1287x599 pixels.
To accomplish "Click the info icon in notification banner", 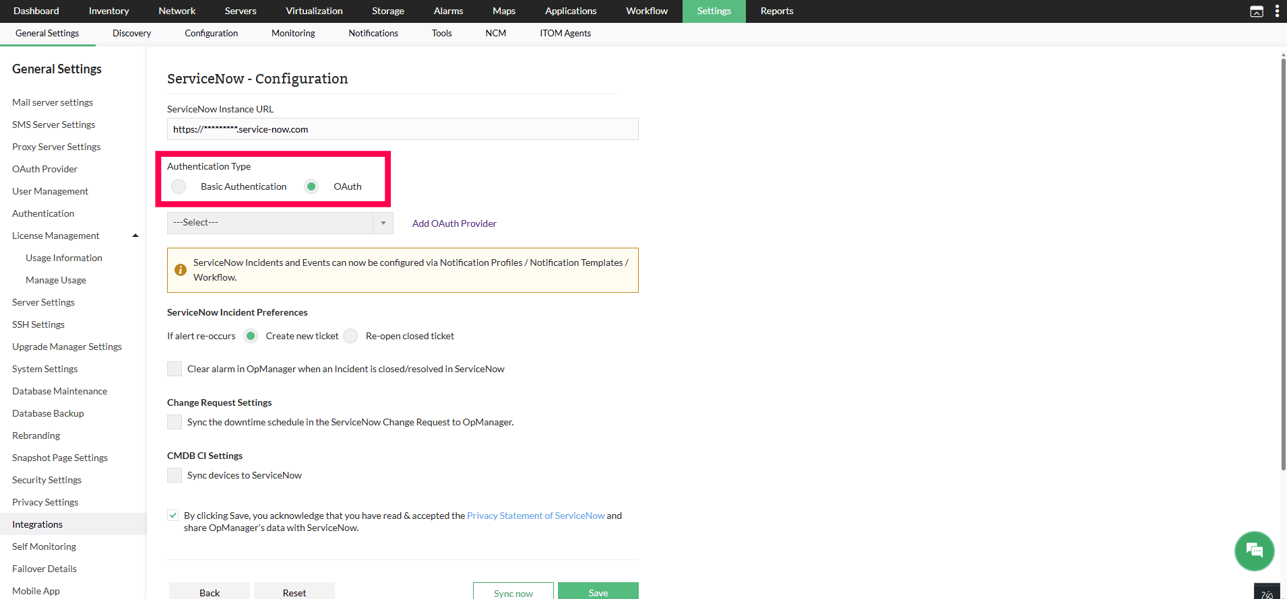I will click(x=181, y=270).
